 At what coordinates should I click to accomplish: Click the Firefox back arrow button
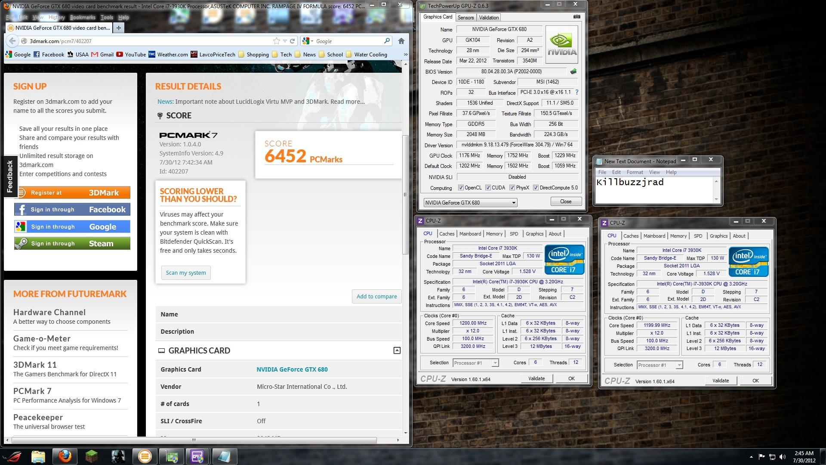click(12, 41)
